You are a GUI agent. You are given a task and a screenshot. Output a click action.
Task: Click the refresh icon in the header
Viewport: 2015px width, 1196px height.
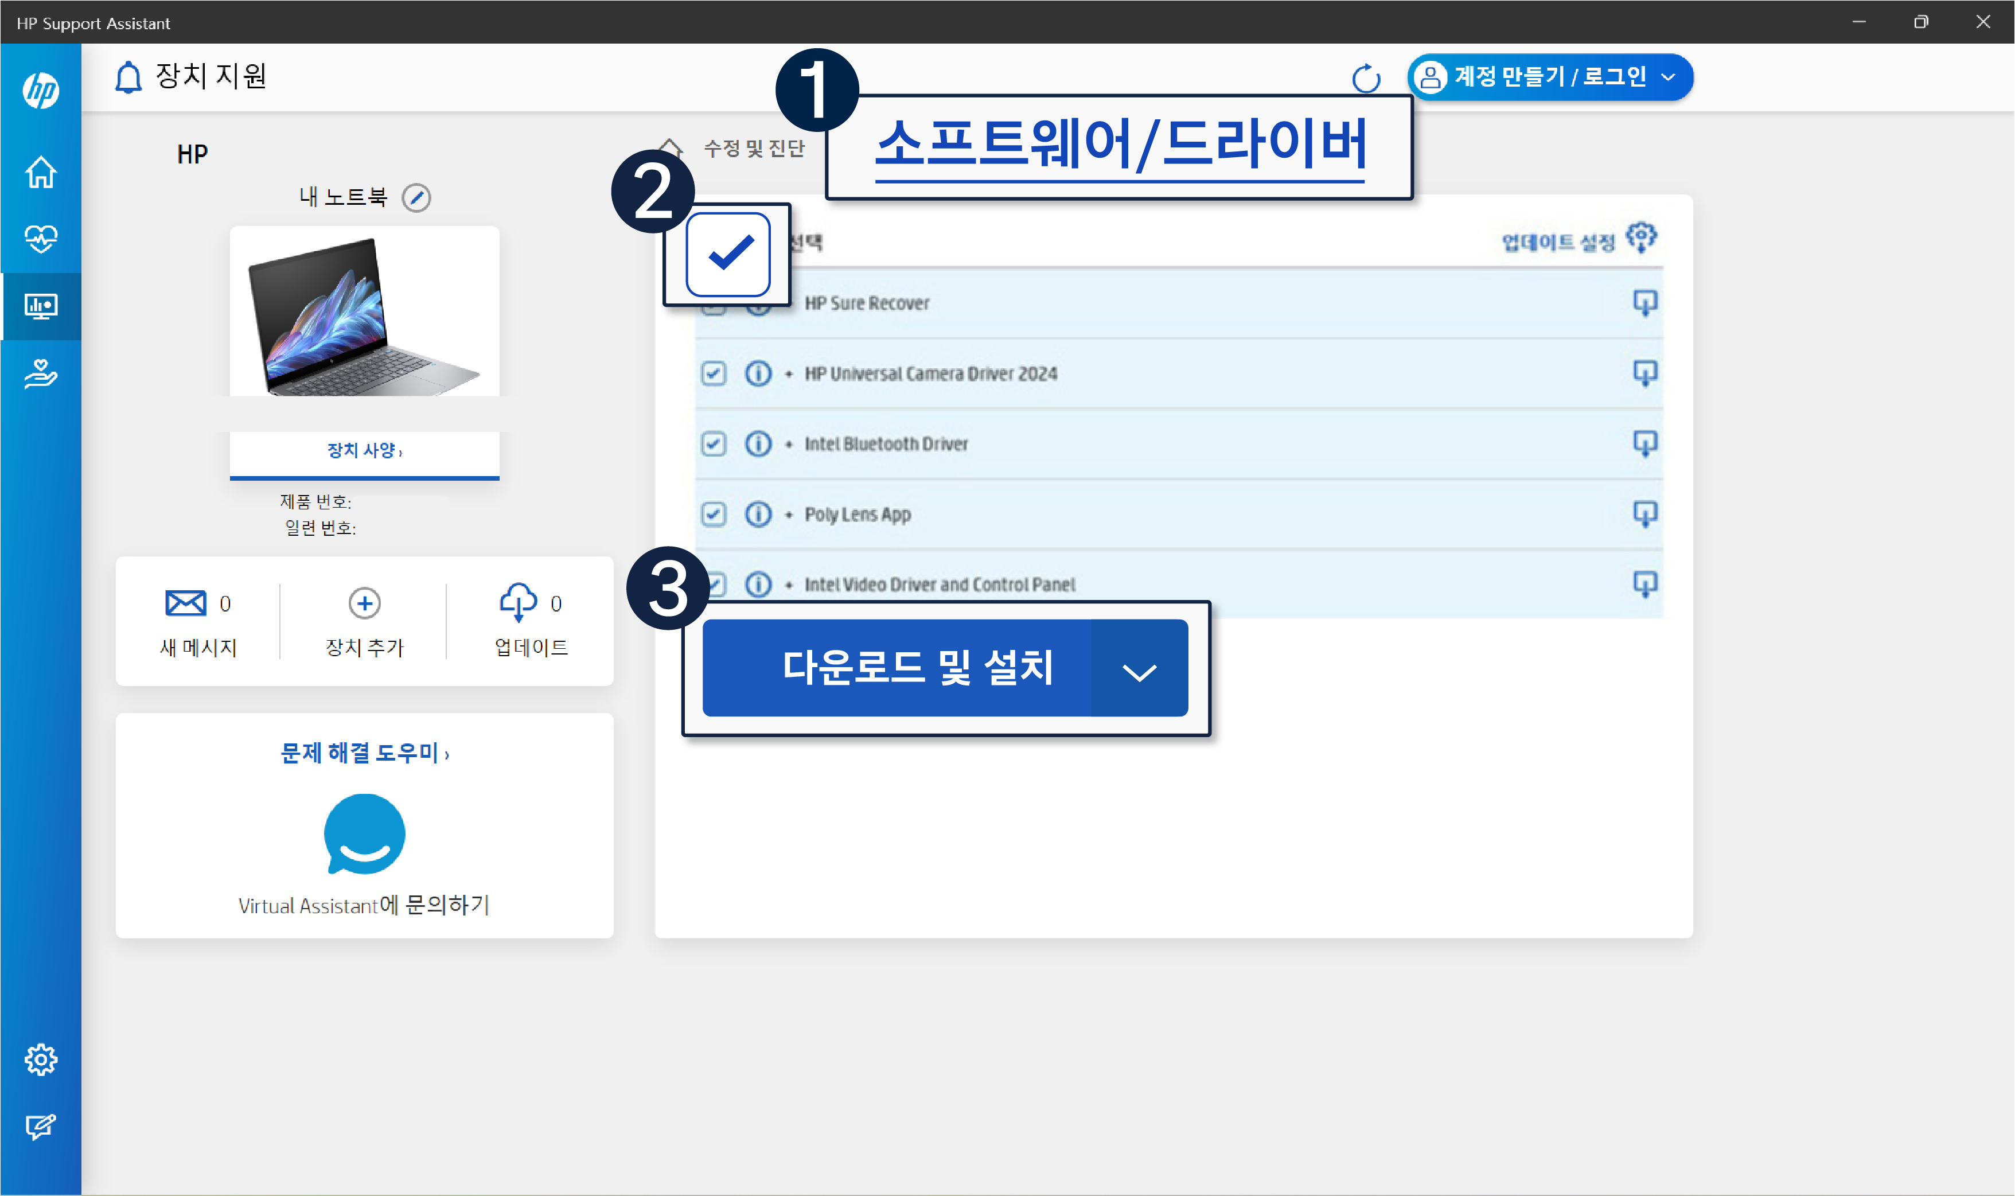point(1366,78)
